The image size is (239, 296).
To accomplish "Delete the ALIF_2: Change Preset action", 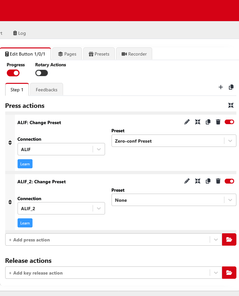I will point(218,181).
